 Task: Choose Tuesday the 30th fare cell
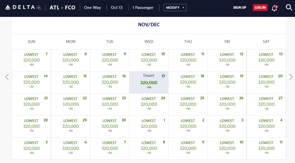click(110, 126)
